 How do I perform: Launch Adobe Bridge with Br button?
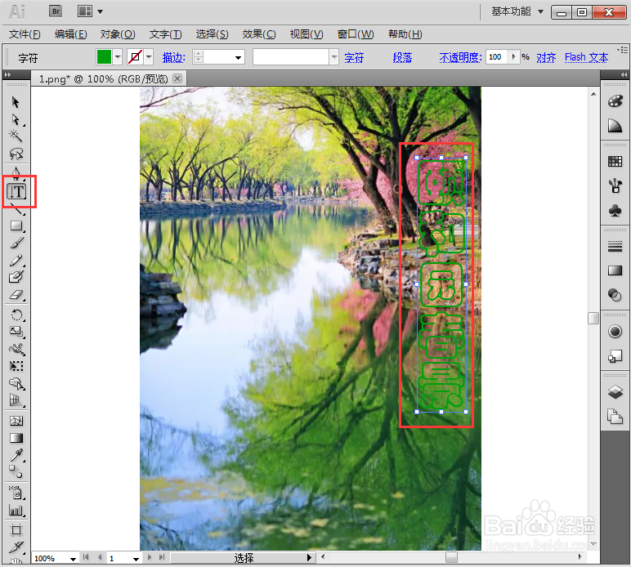56,11
